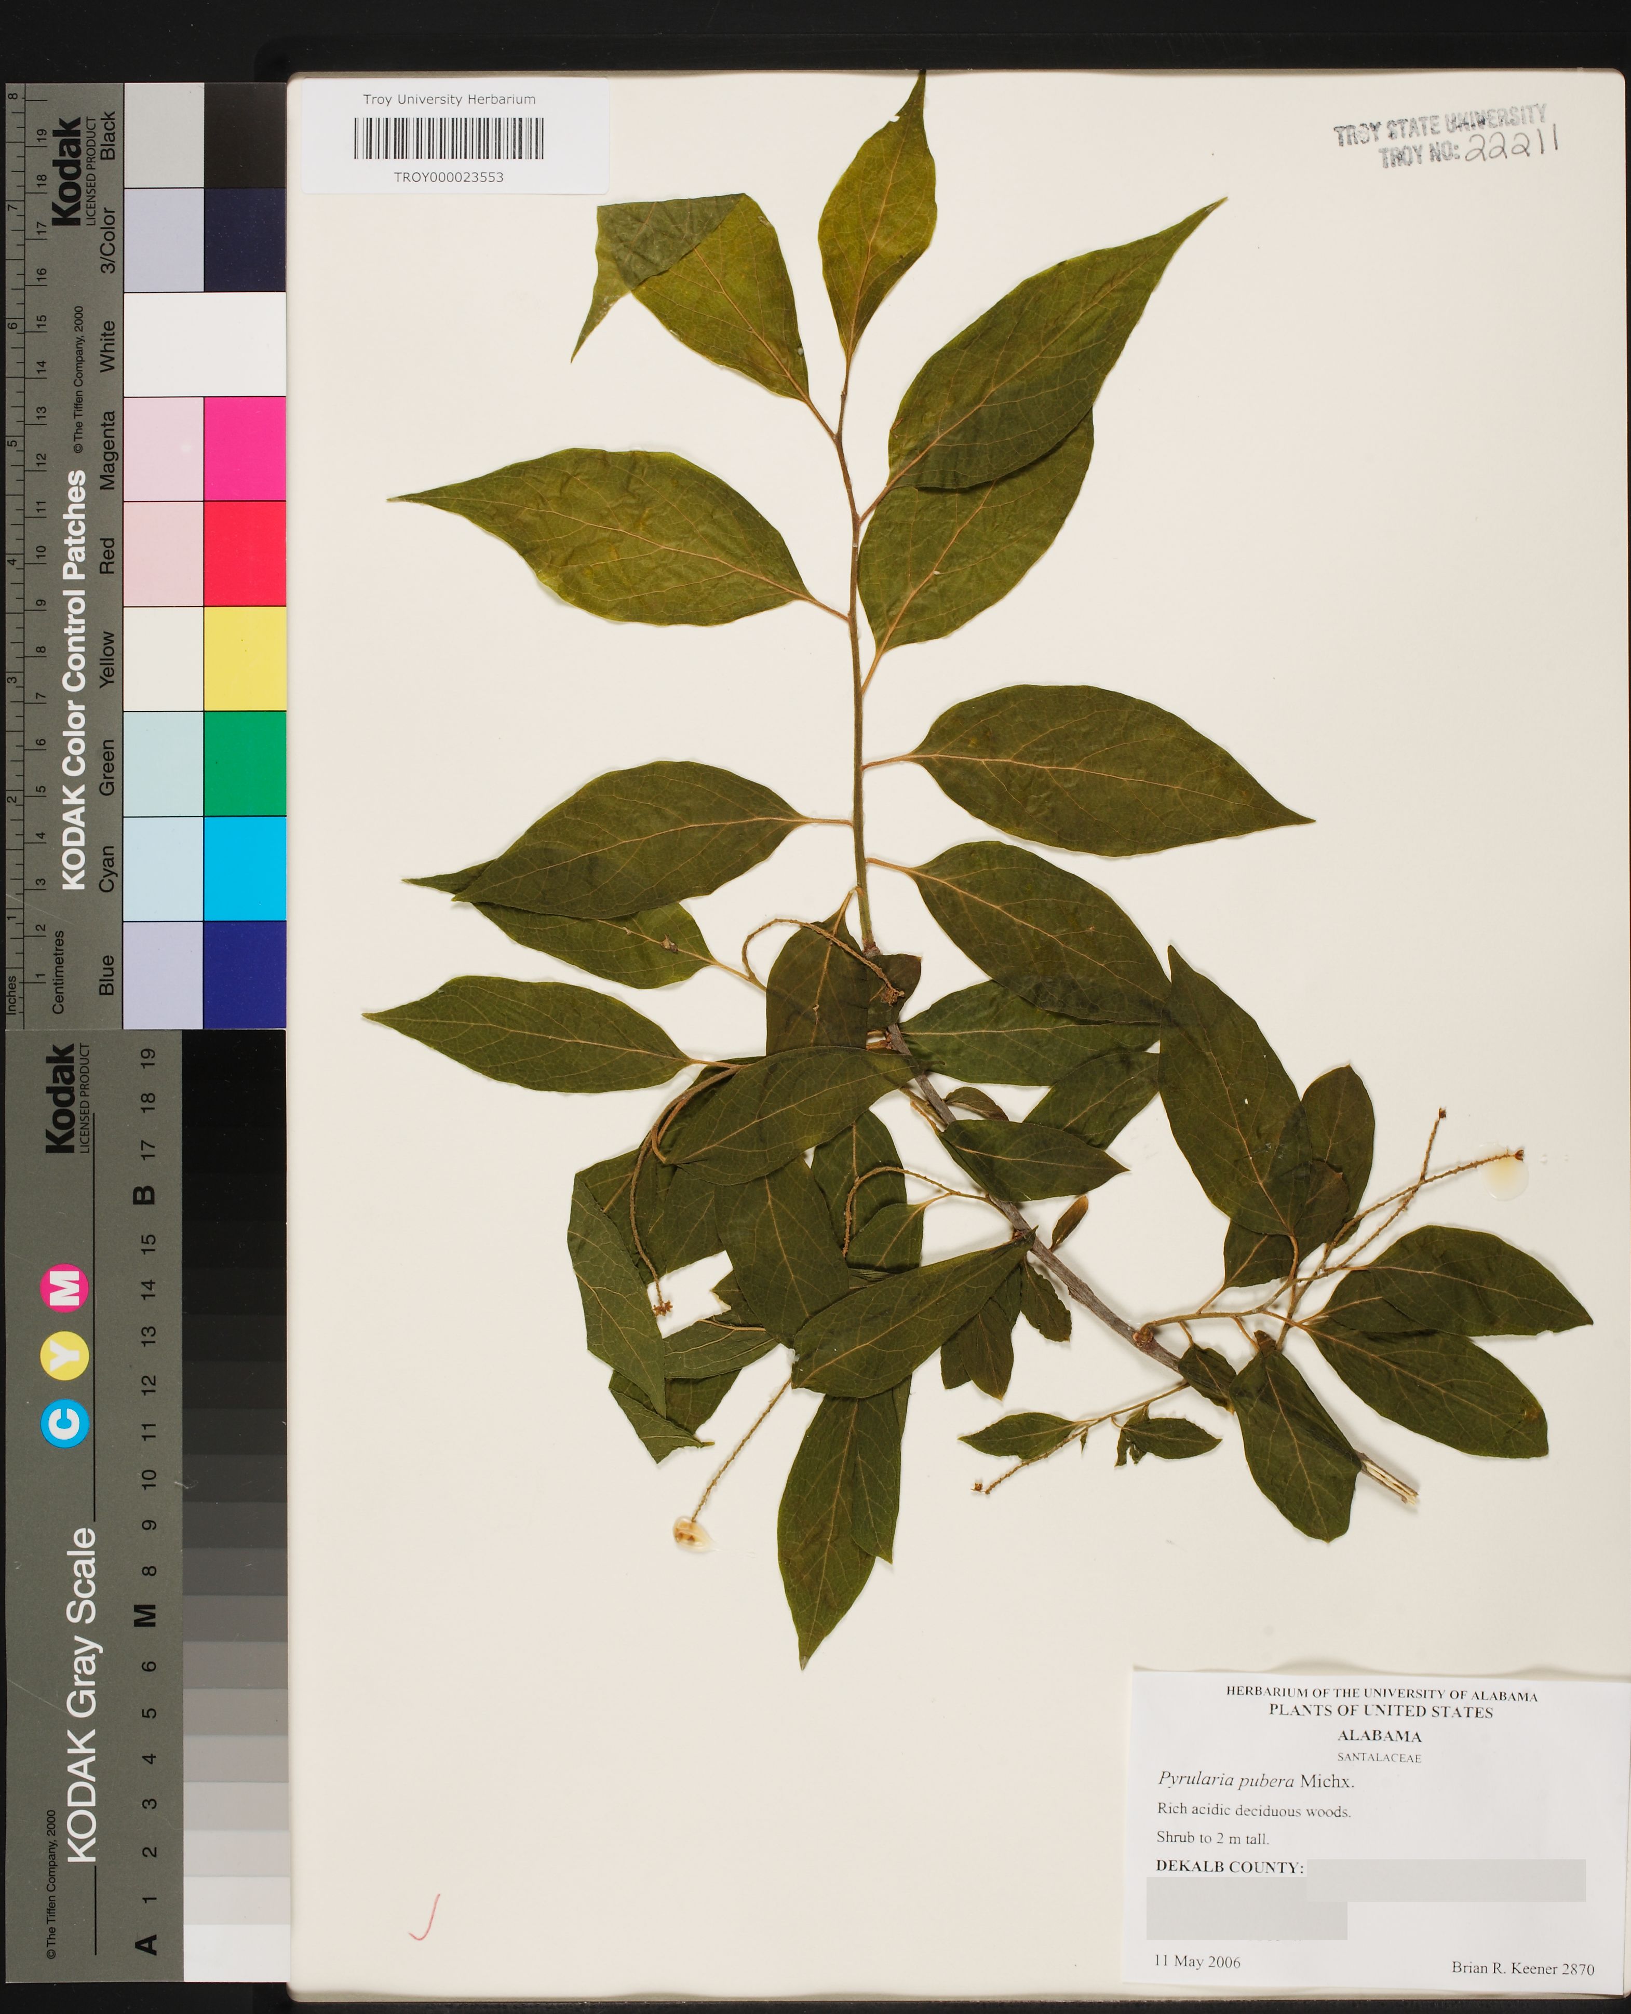Click the barcode number 'TROY000023553'

[x=449, y=177]
